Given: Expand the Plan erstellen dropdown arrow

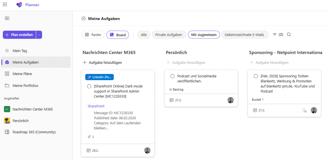Looking at the screenshot, I should tap(39, 35).
